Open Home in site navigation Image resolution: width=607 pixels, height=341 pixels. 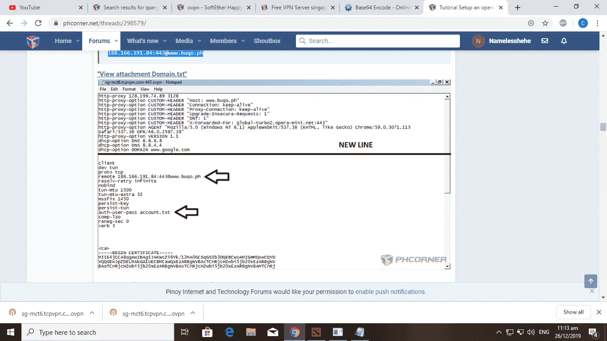(x=63, y=41)
